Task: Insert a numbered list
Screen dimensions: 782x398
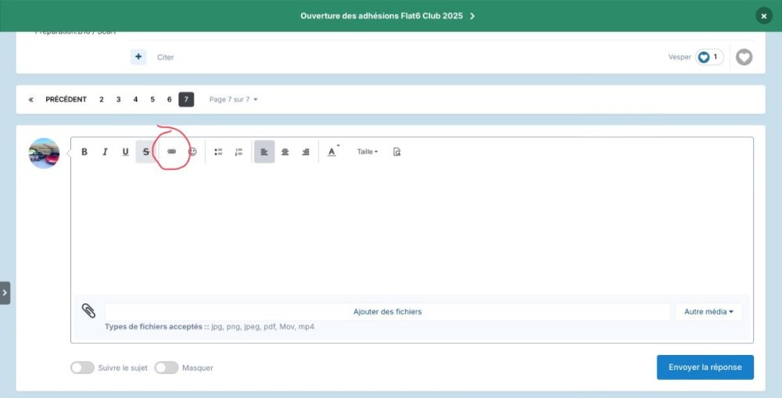Action: point(239,152)
